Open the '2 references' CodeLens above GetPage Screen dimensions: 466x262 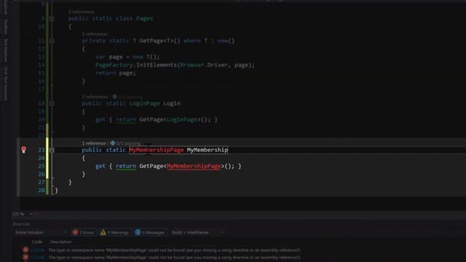pos(95,34)
